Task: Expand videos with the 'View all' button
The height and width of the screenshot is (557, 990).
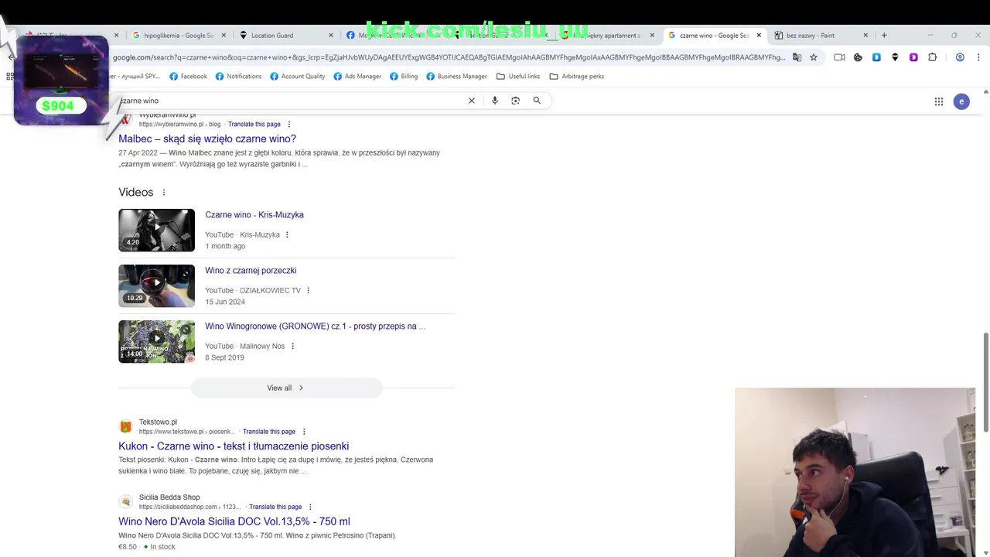Action: tap(286, 388)
